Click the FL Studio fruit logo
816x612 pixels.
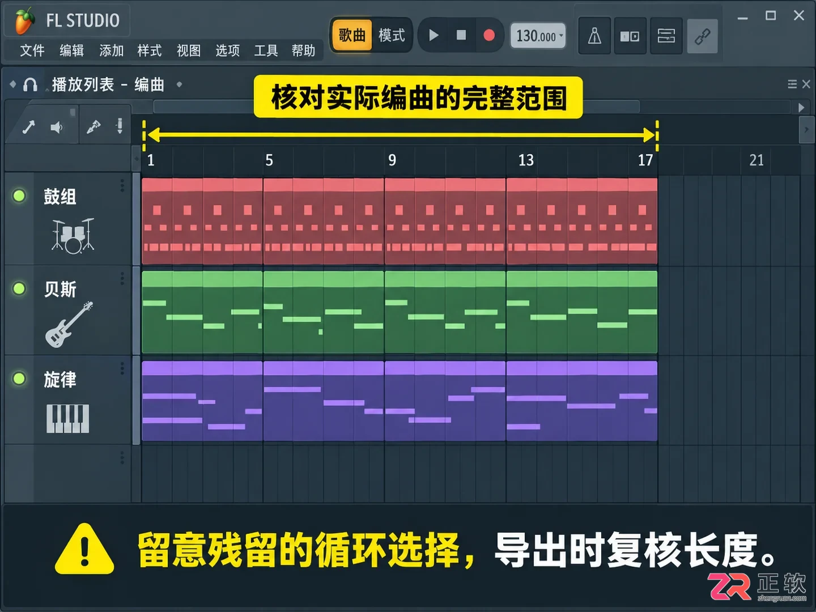(x=24, y=21)
